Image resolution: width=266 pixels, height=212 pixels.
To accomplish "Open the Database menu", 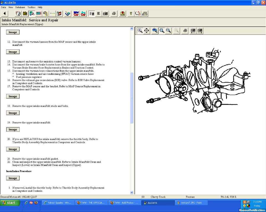I will pos(20,7).
